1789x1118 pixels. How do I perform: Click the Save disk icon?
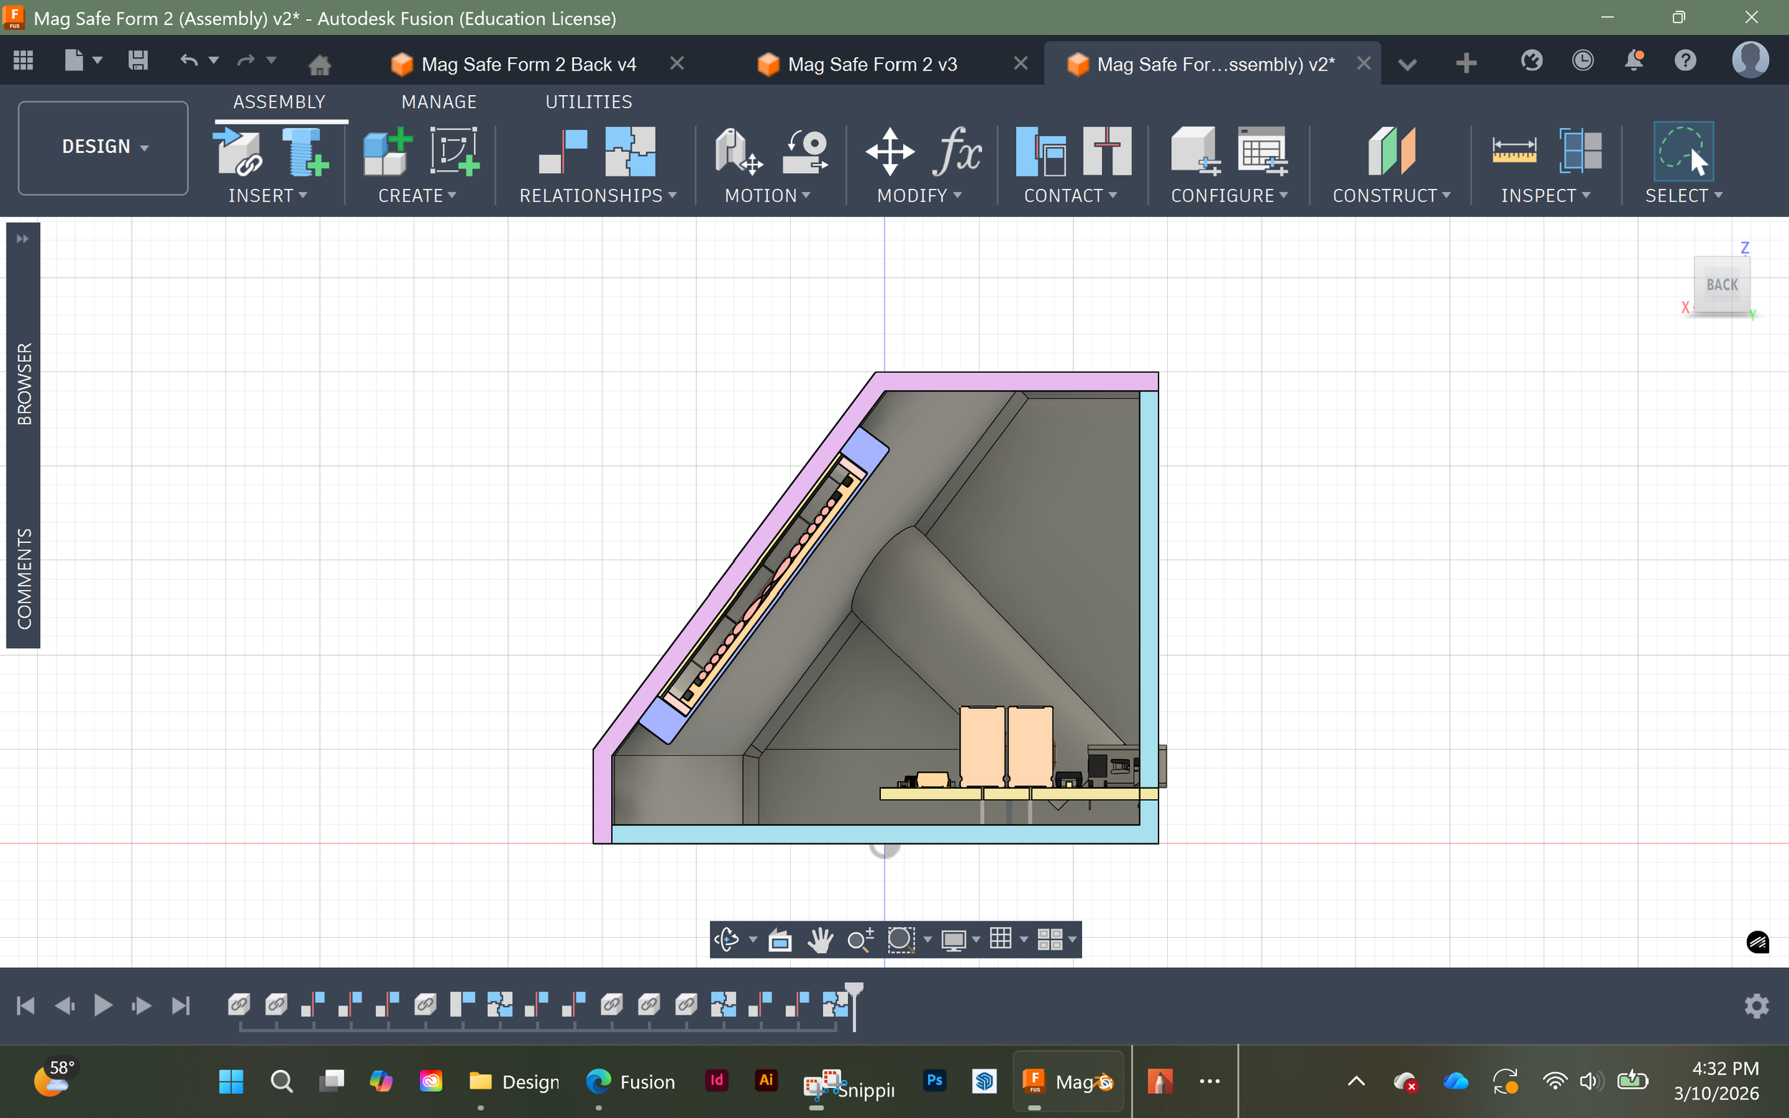tap(138, 61)
